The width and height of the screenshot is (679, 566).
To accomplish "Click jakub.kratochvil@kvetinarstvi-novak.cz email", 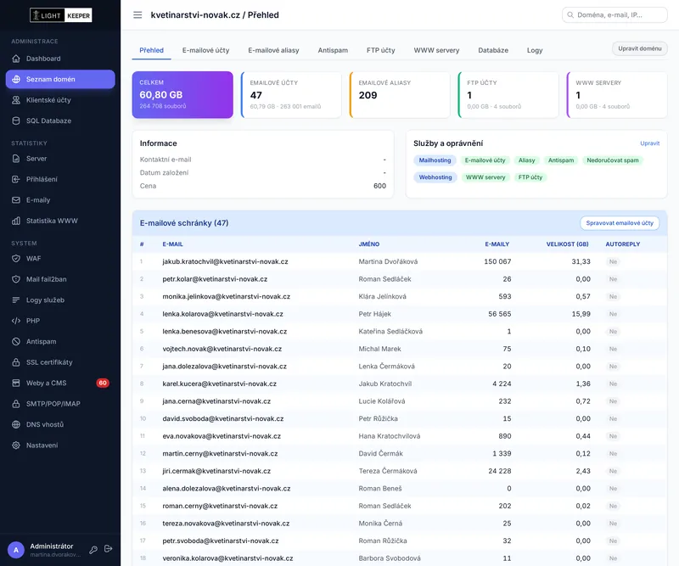I will [225, 261].
